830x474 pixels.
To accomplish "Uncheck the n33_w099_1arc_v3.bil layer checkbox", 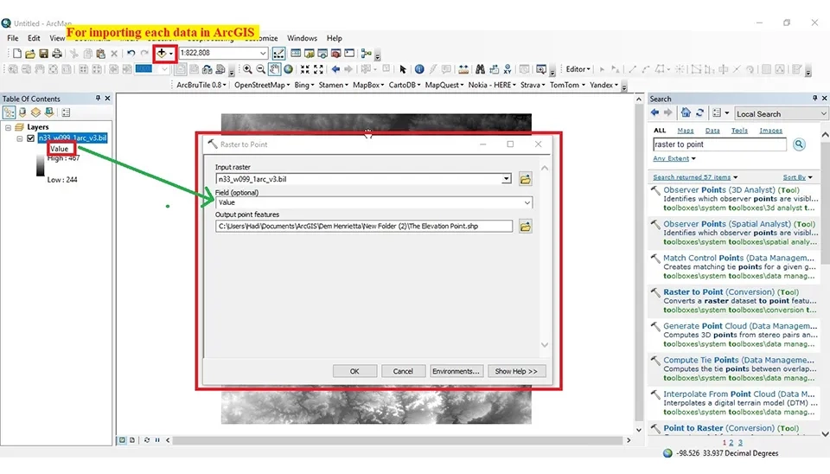I will point(31,138).
